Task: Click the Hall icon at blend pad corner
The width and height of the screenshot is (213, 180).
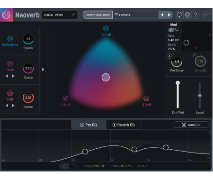Action: (x=146, y=99)
